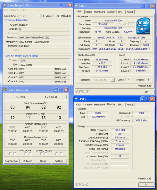Minimize the Real Temp window
157x190 pixels.
pyautogui.click(x=56, y=90)
